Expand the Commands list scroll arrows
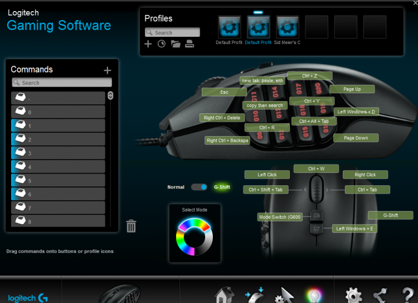The width and height of the screenshot is (418, 303). coord(110,95)
